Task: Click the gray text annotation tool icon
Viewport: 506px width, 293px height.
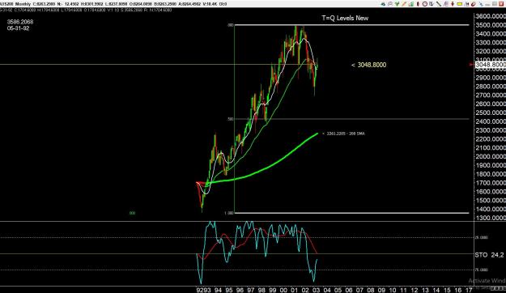Action: tap(445, 4)
